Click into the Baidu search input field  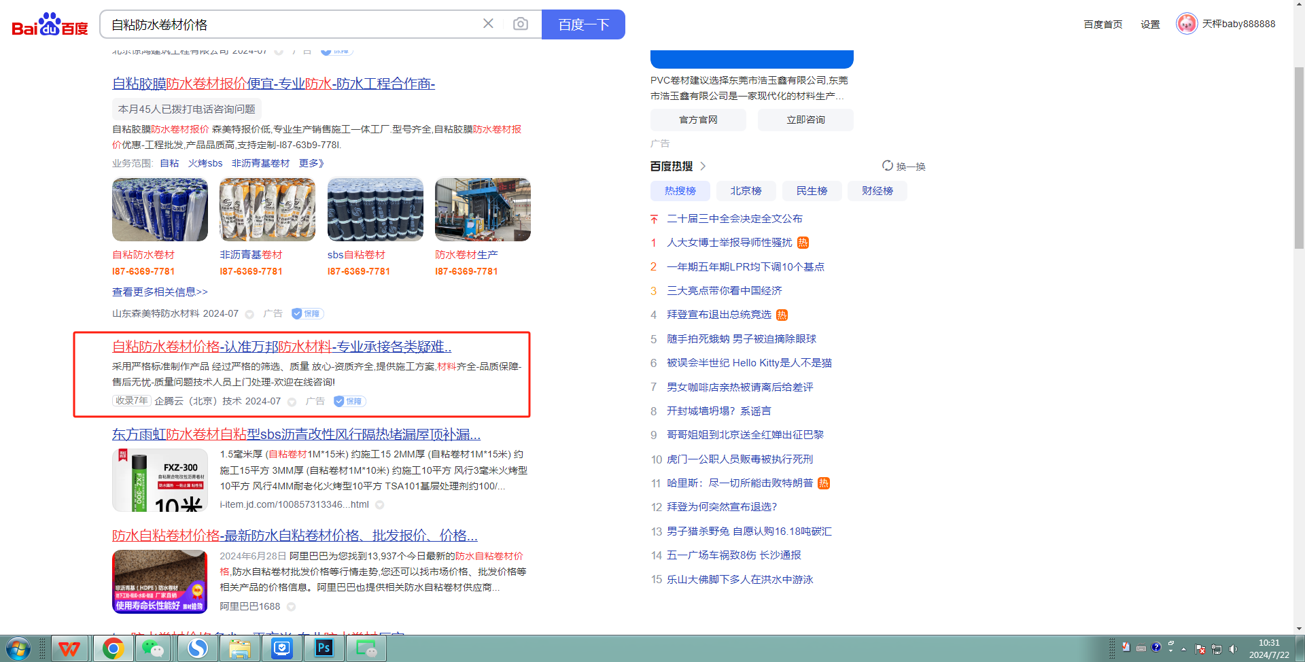[x=292, y=24]
